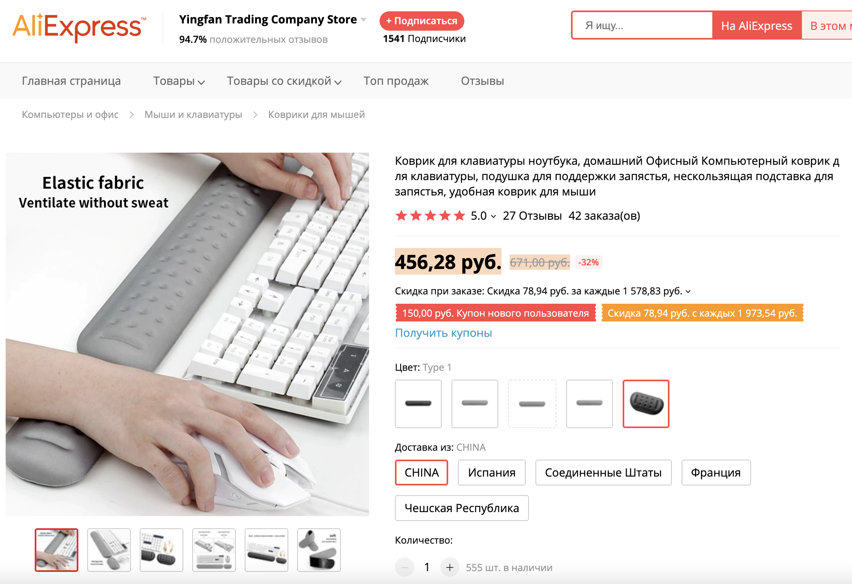852x584 pixels.
Task: View the second product thumbnail image
Action: 109,550
